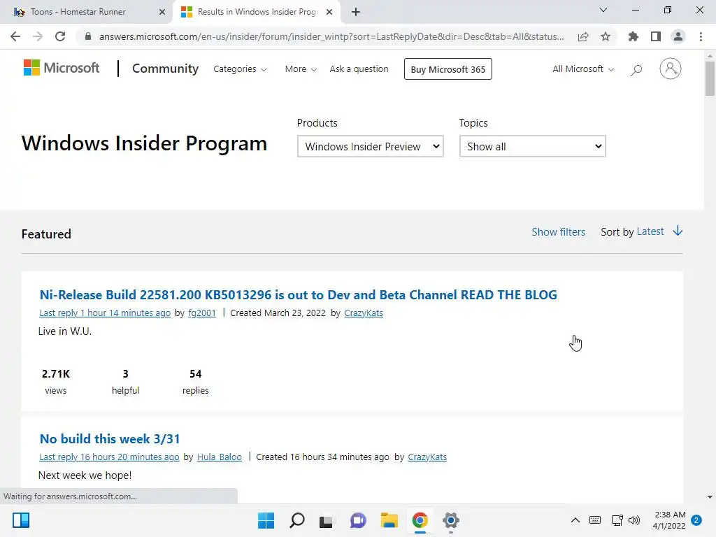The image size is (716, 537).
Task: Open Last reply 16 hours 20 minutes ago
Action: (x=109, y=457)
